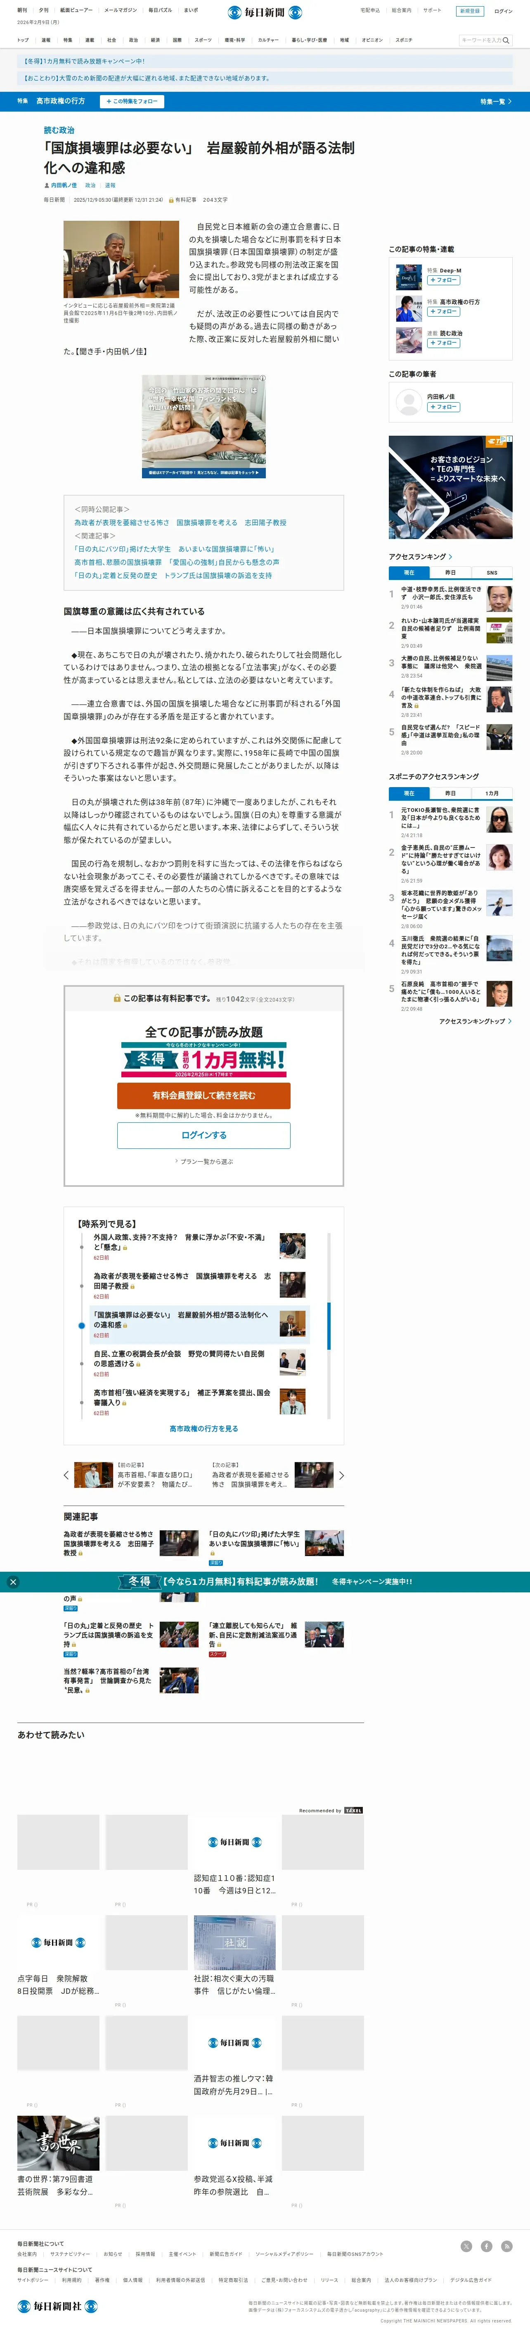Click the TE advertisement banner
Viewport: 530px width, 2334px height.
[x=450, y=487]
